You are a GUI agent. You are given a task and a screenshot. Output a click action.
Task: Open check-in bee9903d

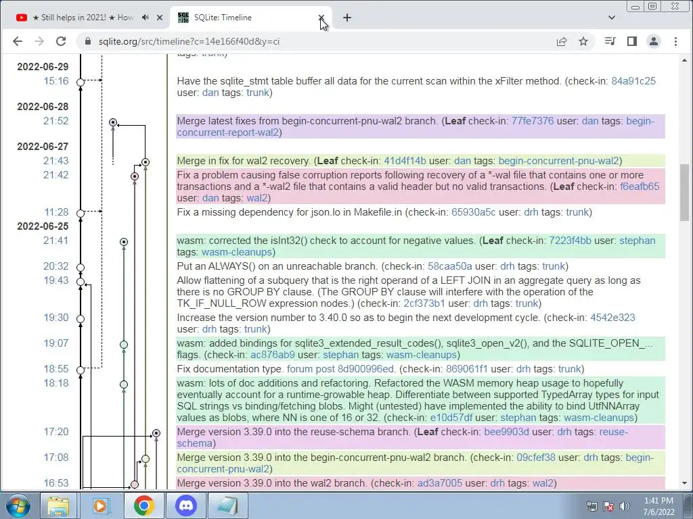pos(506,432)
